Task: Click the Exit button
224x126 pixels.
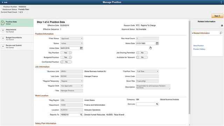Action: (x=5, y=2)
